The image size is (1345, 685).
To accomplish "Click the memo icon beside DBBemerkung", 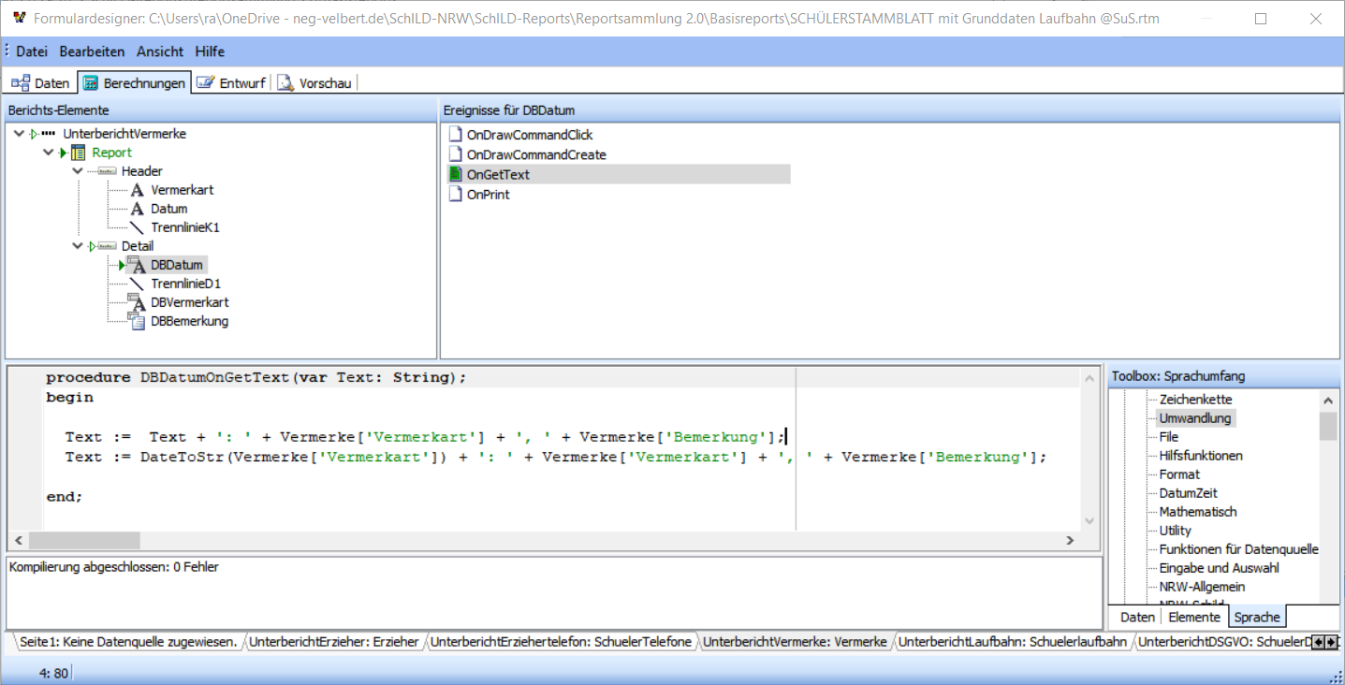I will 136,321.
